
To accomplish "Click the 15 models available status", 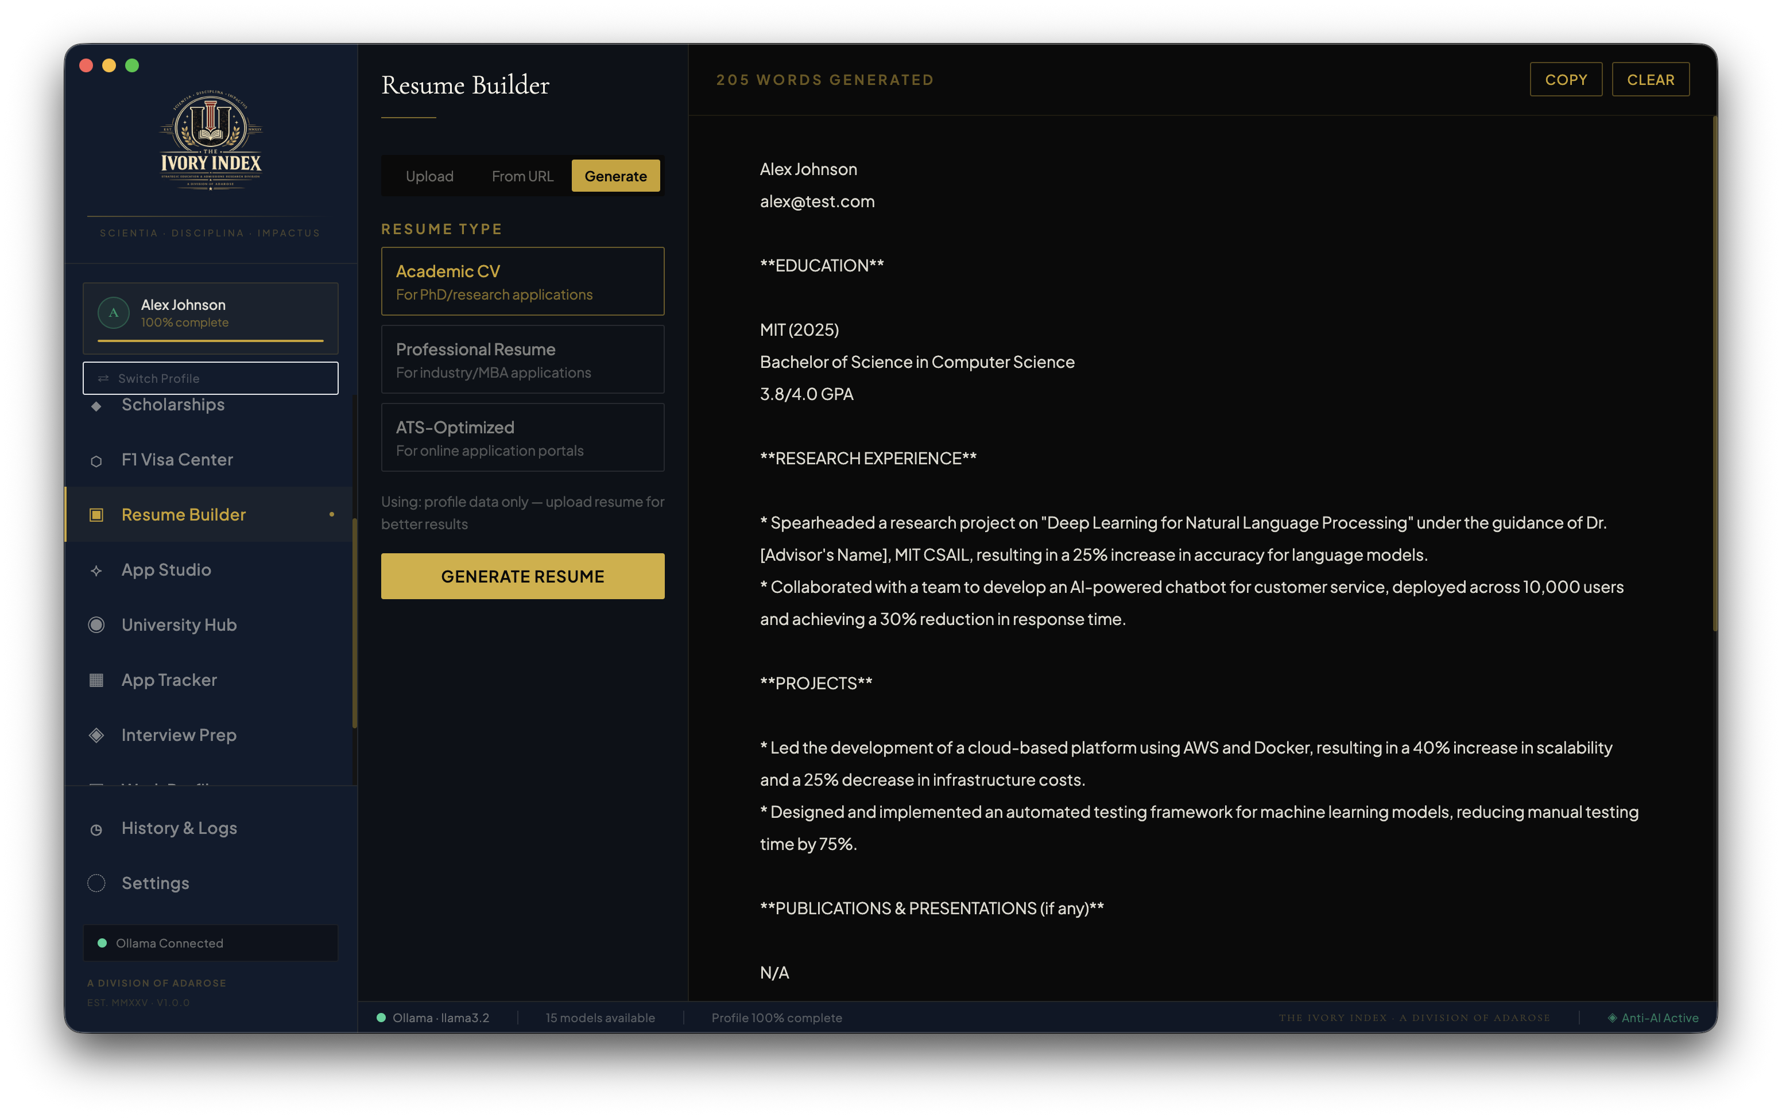I will click(x=600, y=1018).
